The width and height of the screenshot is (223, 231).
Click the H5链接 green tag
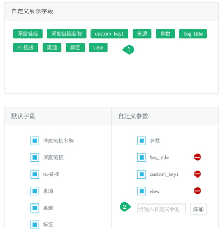click(26, 47)
